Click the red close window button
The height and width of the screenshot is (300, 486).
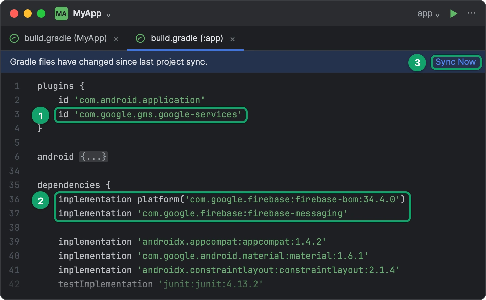coord(14,13)
